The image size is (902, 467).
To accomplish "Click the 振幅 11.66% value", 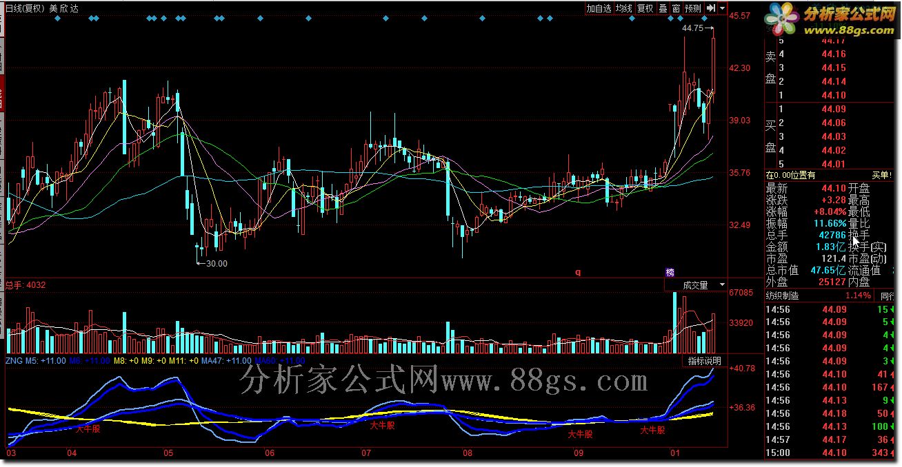I will point(830,223).
